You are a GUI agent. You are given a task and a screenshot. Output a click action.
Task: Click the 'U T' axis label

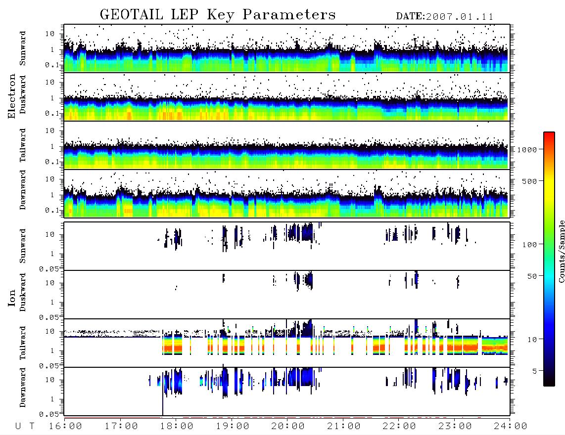click(25, 427)
